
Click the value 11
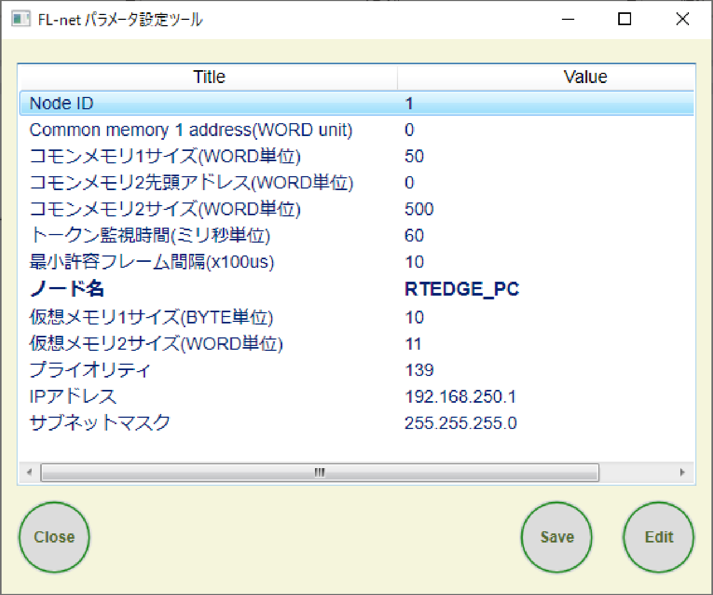pyautogui.click(x=413, y=344)
